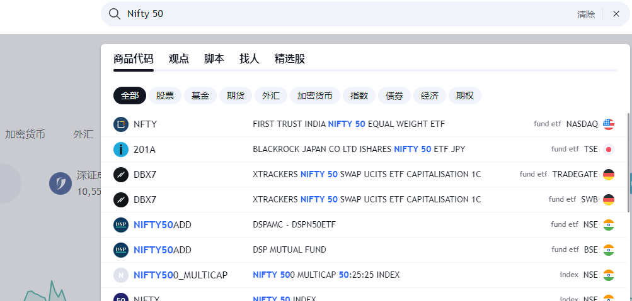The image size is (632, 301).
Task: Click the NIFTY500_MULTICAP letter N icon
Action: tap(121, 275)
